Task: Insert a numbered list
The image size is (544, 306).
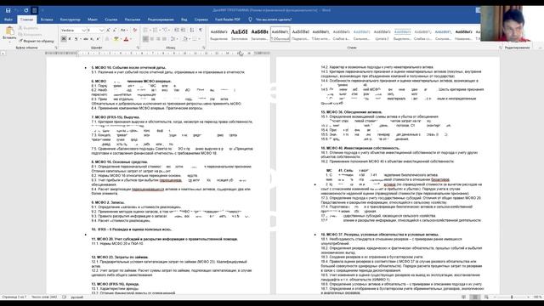Action: coord(155,31)
